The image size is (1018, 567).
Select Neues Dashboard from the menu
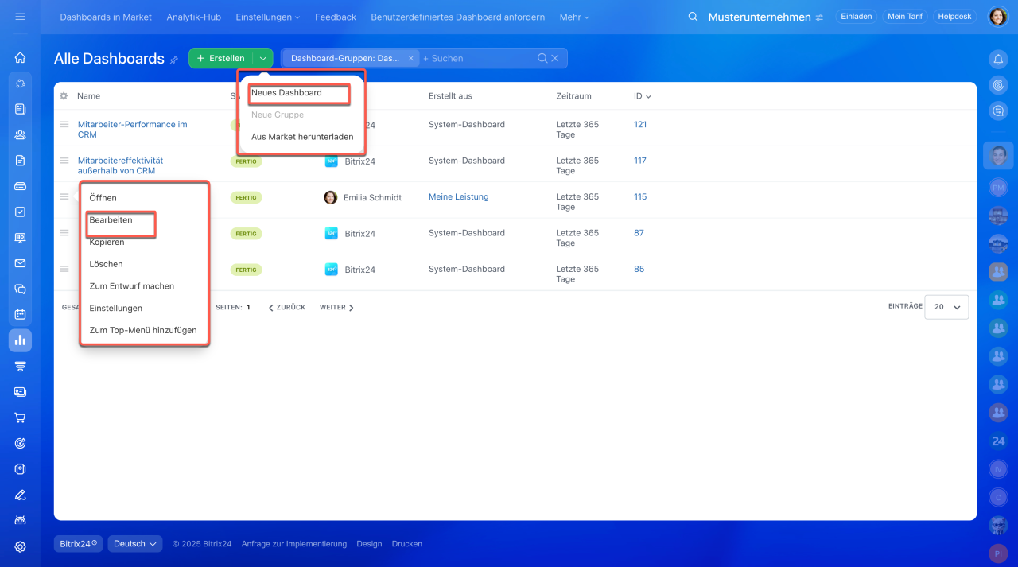tap(287, 93)
